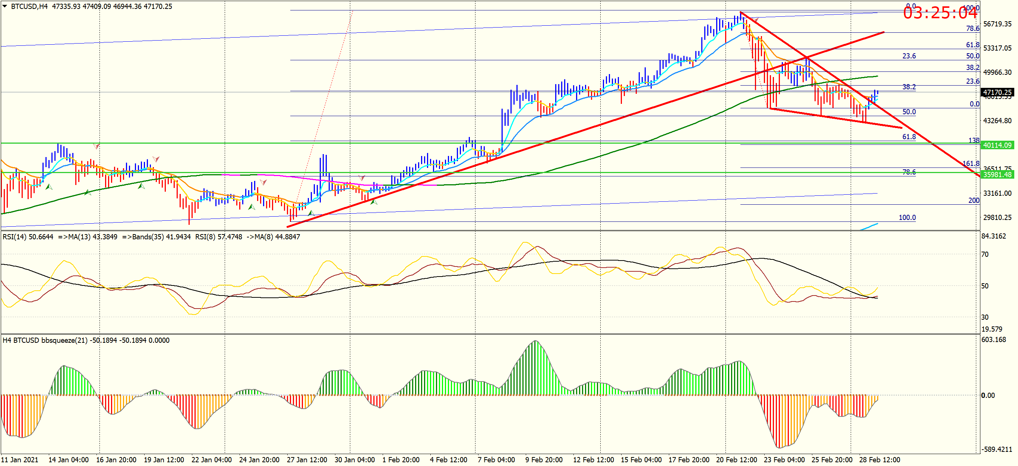
Task: Click the green up-arrow signal near 14 Jan
Action: pyautogui.click(x=49, y=187)
